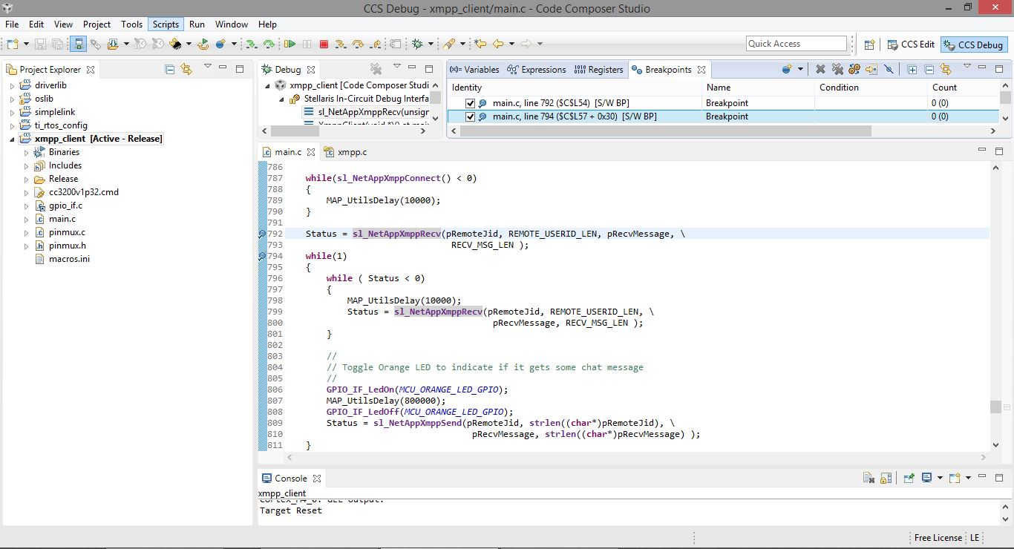This screenshot has width=1014, height=549.
Task: Open the File menu
Action: click(12, 24)
